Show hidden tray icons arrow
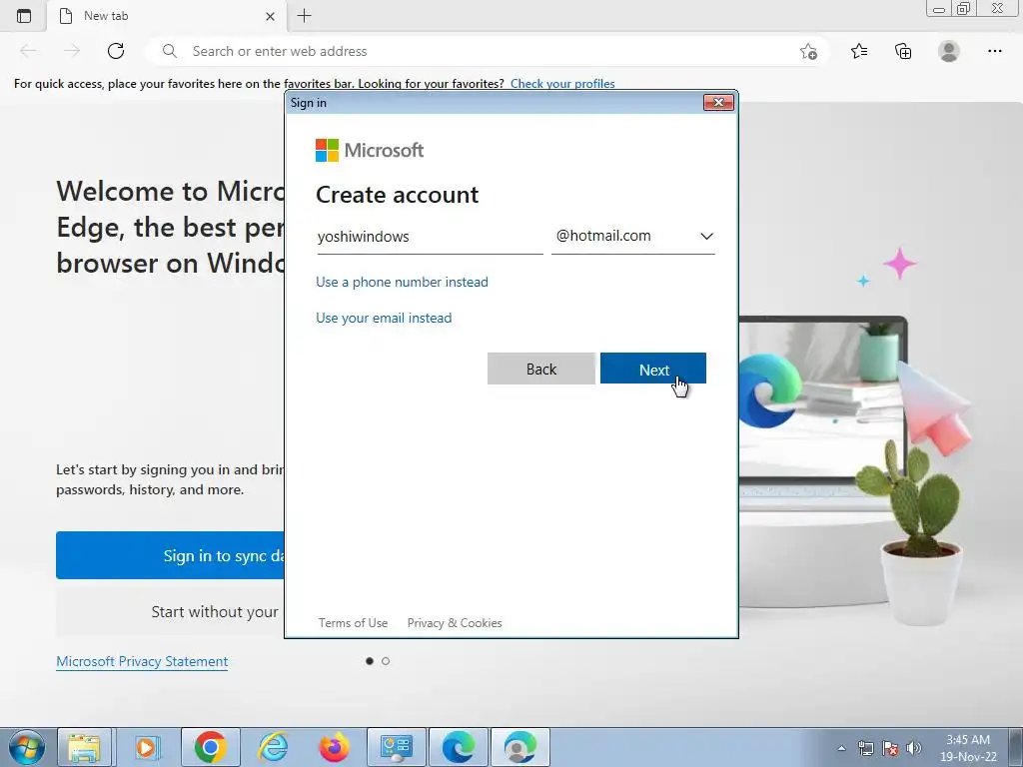Screen dimensions: 1023x767 click(841, 748)
